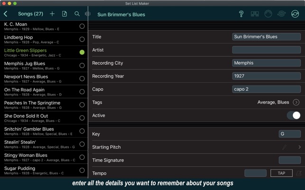
Task: Edit the Title field
Action: [266, 37]
